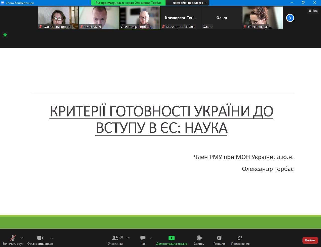Screen dimensions: 321x247
Task: Unmute the microphone
Action: 13,238
